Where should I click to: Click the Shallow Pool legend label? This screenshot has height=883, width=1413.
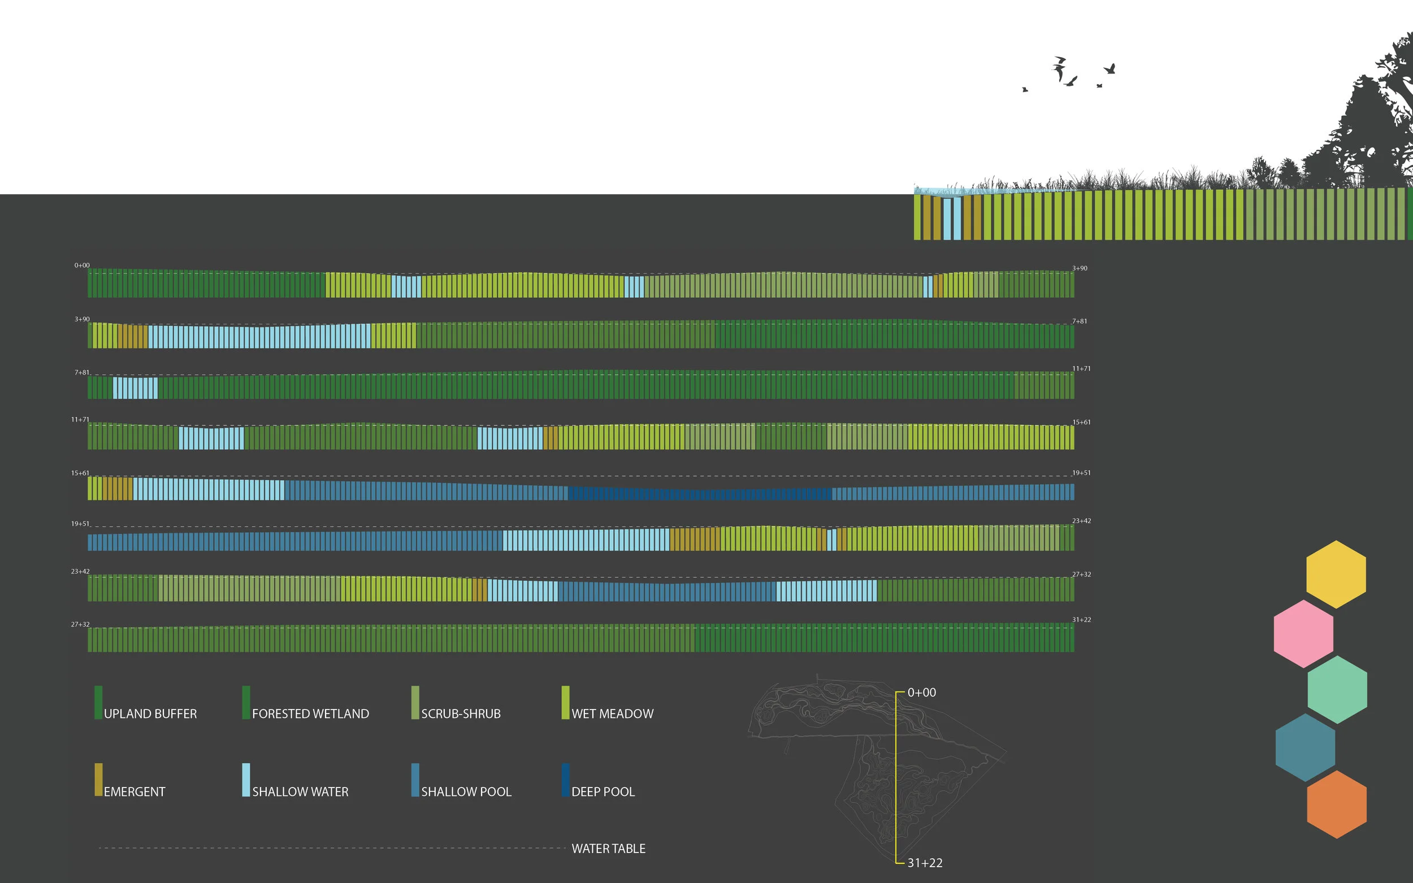pos(466,792)
